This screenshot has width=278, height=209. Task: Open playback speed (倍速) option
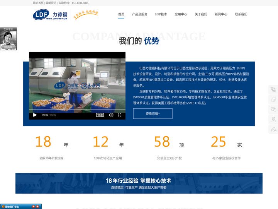pos(100,115)
